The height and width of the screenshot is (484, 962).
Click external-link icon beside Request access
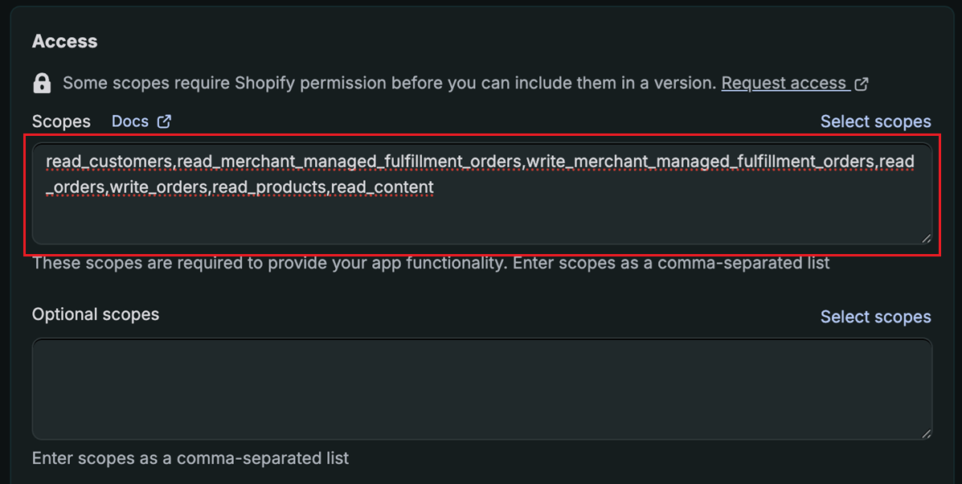pos(862,84)
